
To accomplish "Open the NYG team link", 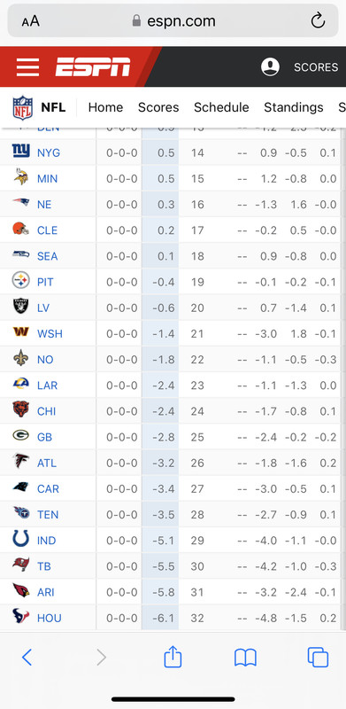I will click(49, 152).
